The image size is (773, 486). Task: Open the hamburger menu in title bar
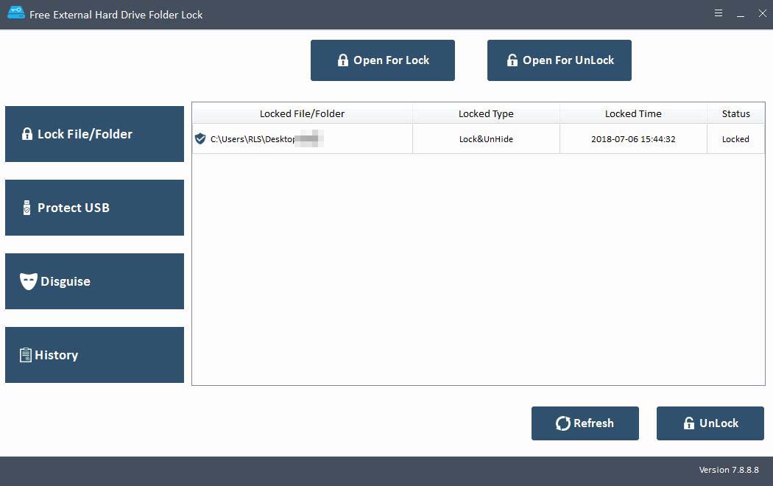(x=718, y=13)
